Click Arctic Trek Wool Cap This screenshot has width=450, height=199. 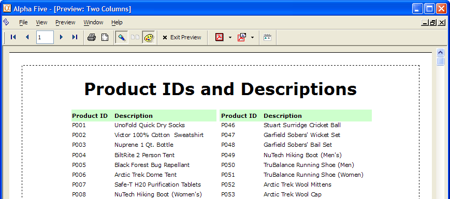click(293, 194)
